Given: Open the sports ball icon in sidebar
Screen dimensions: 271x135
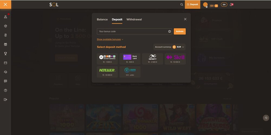Looking at the screenshot, I should coord(5,26).
